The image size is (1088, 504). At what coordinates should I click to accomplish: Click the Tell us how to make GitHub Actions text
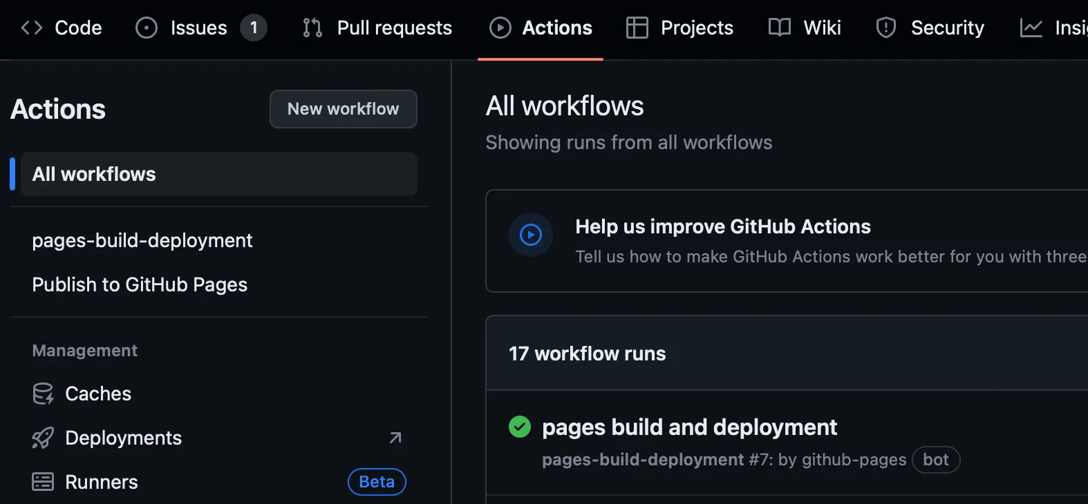tap(832, 257)
